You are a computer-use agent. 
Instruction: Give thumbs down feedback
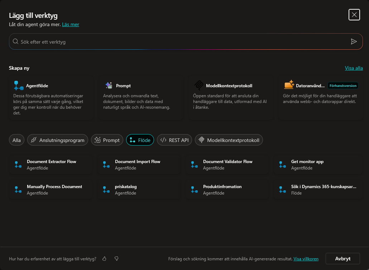tap(116, 259)
